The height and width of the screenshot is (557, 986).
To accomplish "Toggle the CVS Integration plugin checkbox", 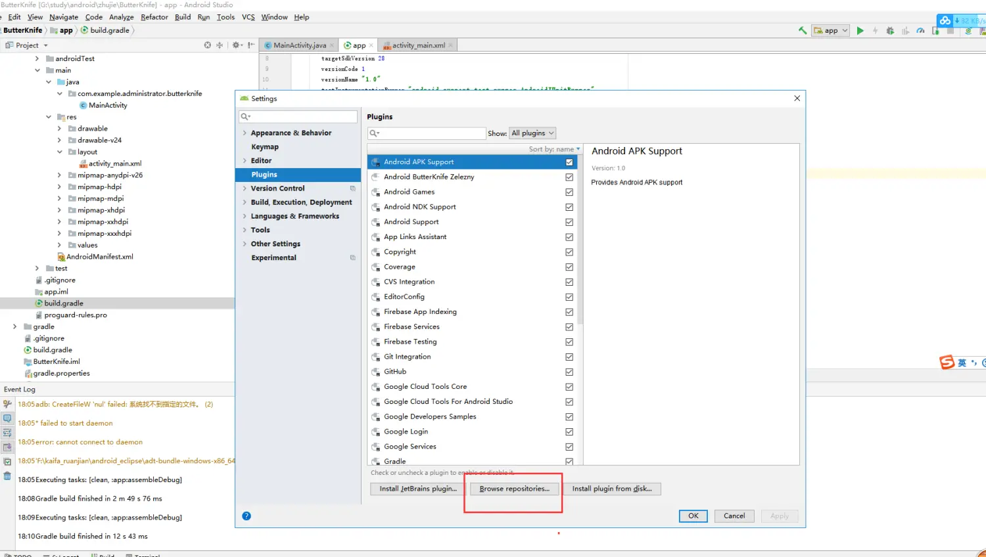I will coord(569,282).
